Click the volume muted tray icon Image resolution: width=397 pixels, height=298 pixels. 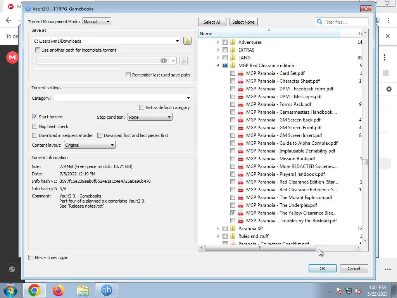(358, 291)
